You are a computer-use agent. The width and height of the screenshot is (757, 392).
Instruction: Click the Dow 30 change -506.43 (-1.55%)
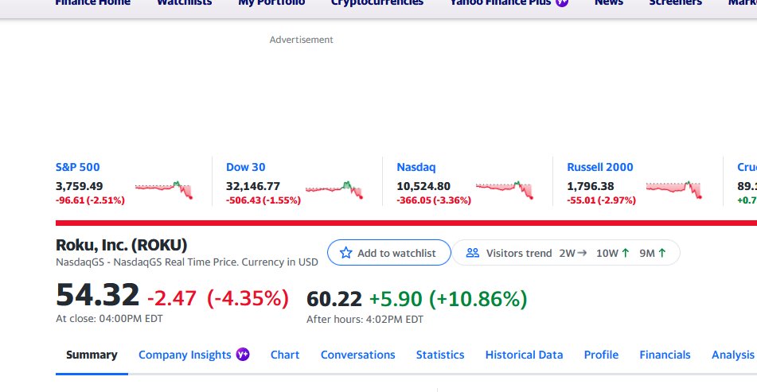point(263,200)
